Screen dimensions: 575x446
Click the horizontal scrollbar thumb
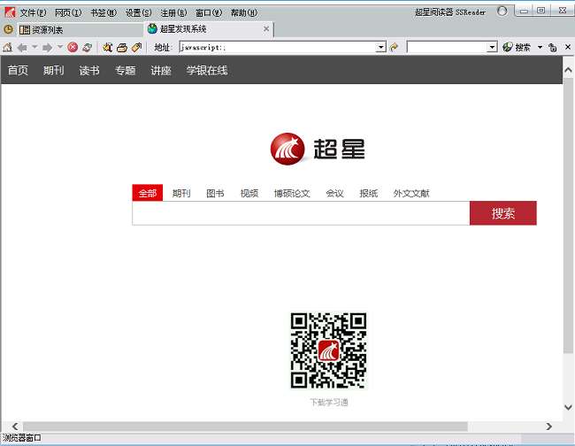[245, 427]
